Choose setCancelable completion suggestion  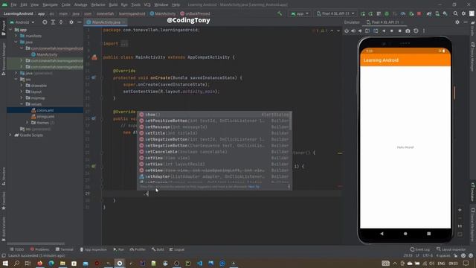point(214,152)
